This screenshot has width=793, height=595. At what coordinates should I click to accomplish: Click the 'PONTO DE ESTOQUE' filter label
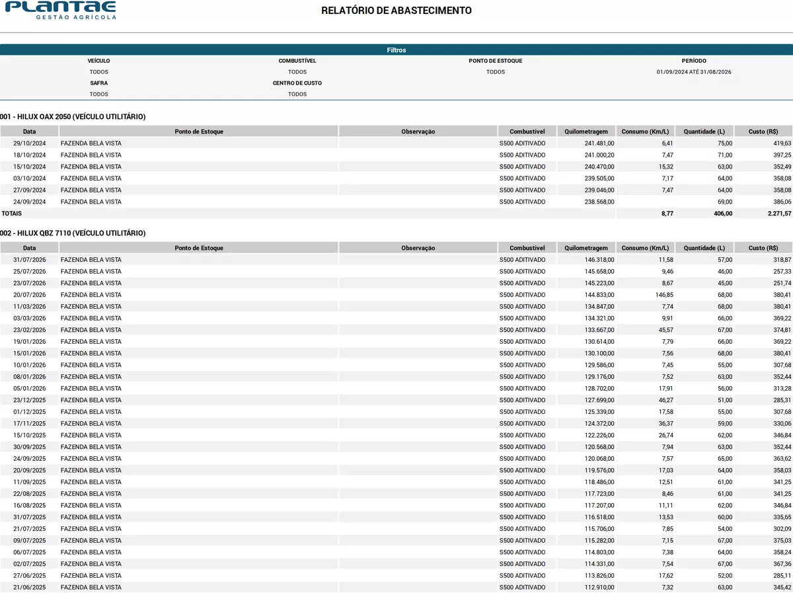click(496, 61)
